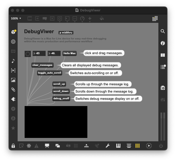176x161 pixels.
Task: Click the p midithru subpatcher object
Action: pos(66,33)
